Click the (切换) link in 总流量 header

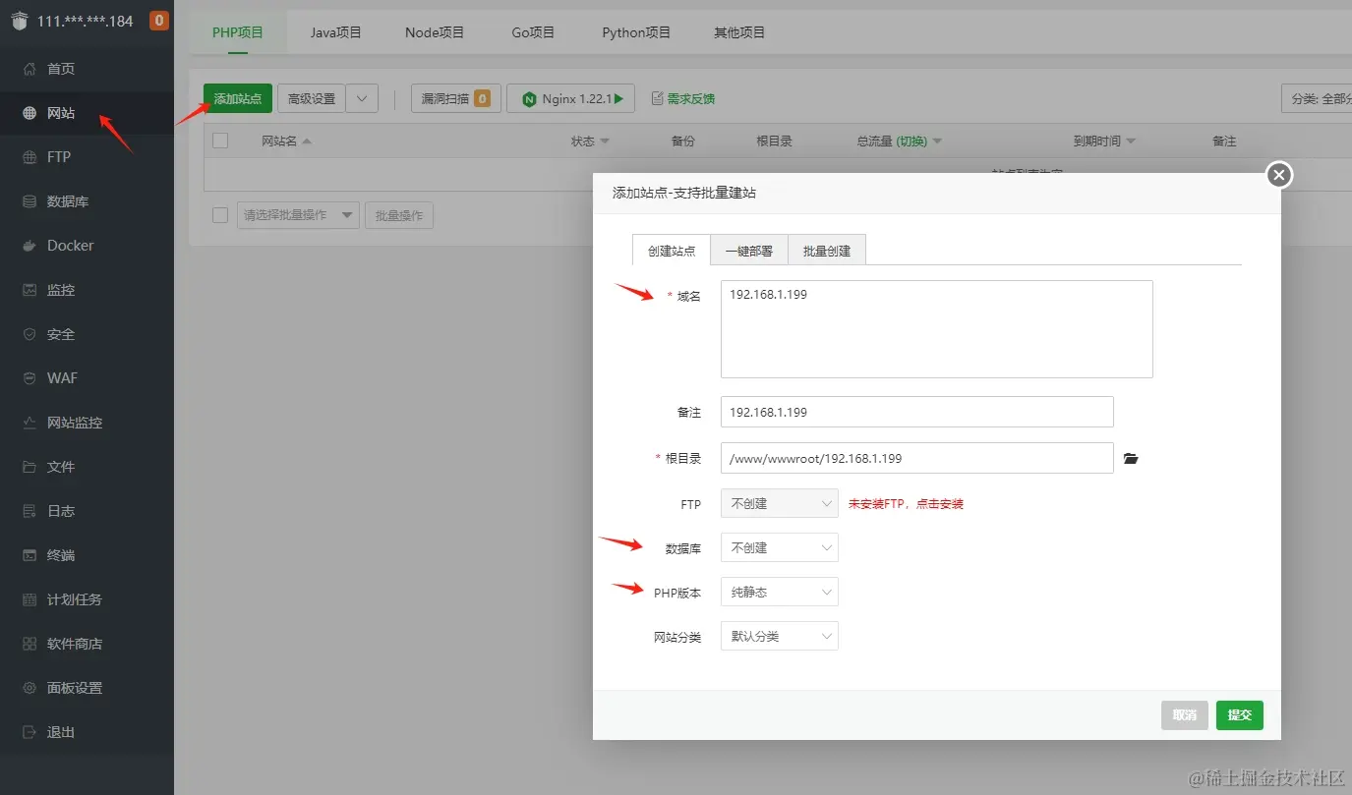click(x=911, y=141)
